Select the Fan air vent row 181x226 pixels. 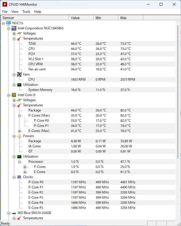[102, 69]
